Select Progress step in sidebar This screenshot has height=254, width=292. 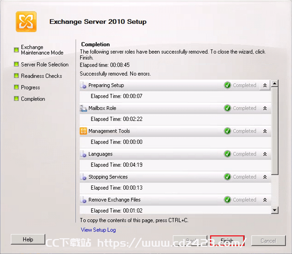(x=30, y=88)
